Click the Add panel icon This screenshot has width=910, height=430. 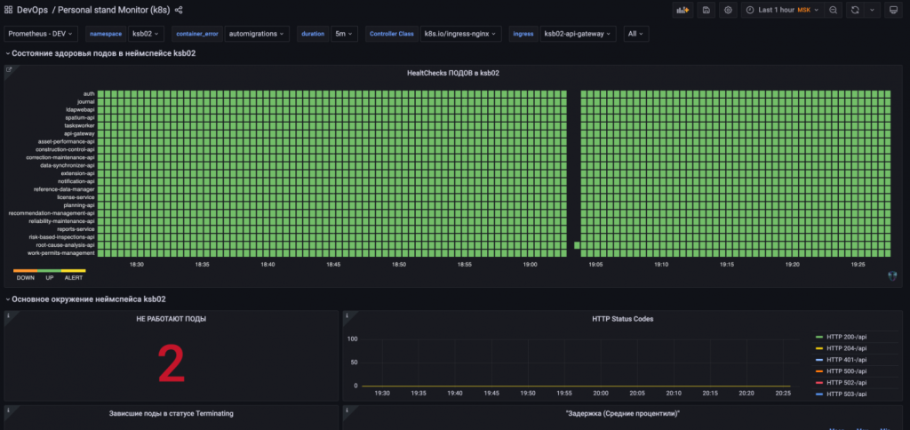(x=683, y=10)
